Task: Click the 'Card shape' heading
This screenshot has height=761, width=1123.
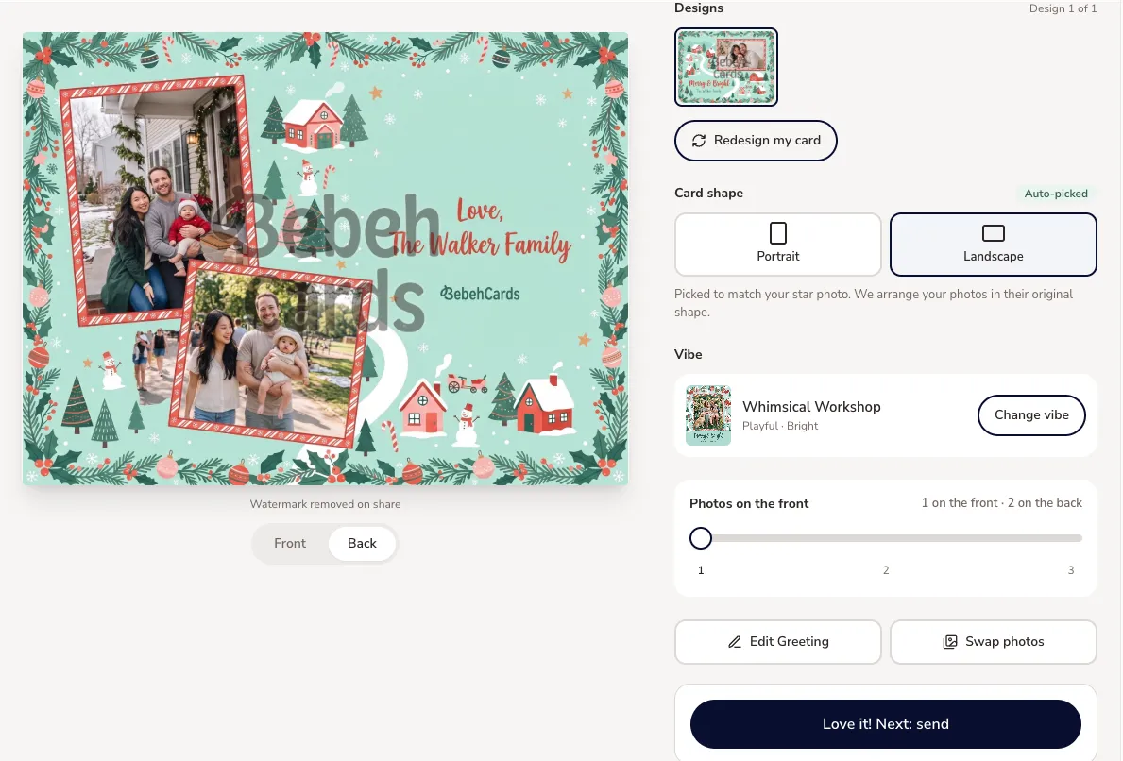Action: pos(708,194)
